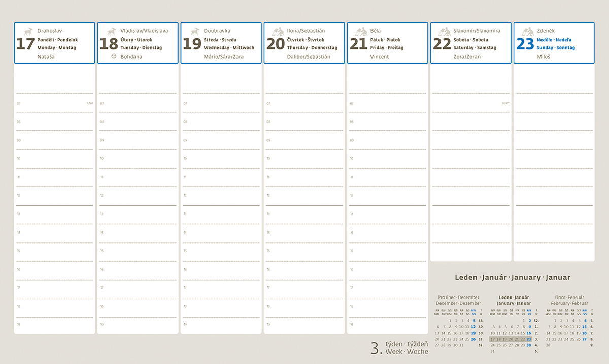The width and height of the screenshot is (609, 364).
Task: Select the Monday 17 day header
Action: [55, 43]
